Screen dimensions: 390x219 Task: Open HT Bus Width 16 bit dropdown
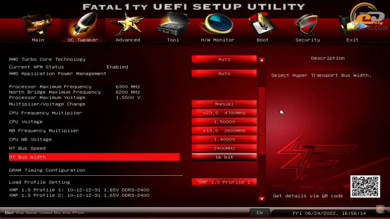point(224,157)
